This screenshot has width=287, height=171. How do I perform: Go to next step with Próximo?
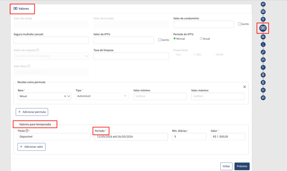(x=242, y=167)
